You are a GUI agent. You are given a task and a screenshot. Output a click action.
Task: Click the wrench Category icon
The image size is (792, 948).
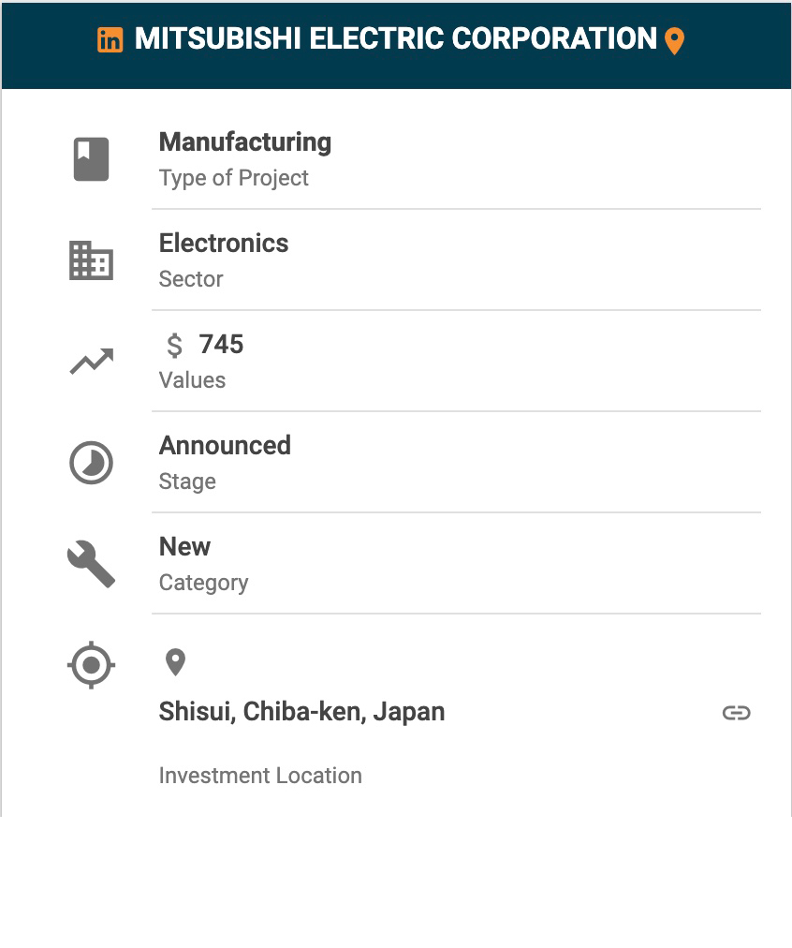(91, 564)
